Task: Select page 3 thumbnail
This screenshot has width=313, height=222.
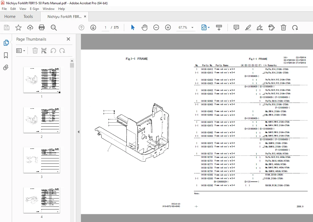Action: [x=42, y=160]
